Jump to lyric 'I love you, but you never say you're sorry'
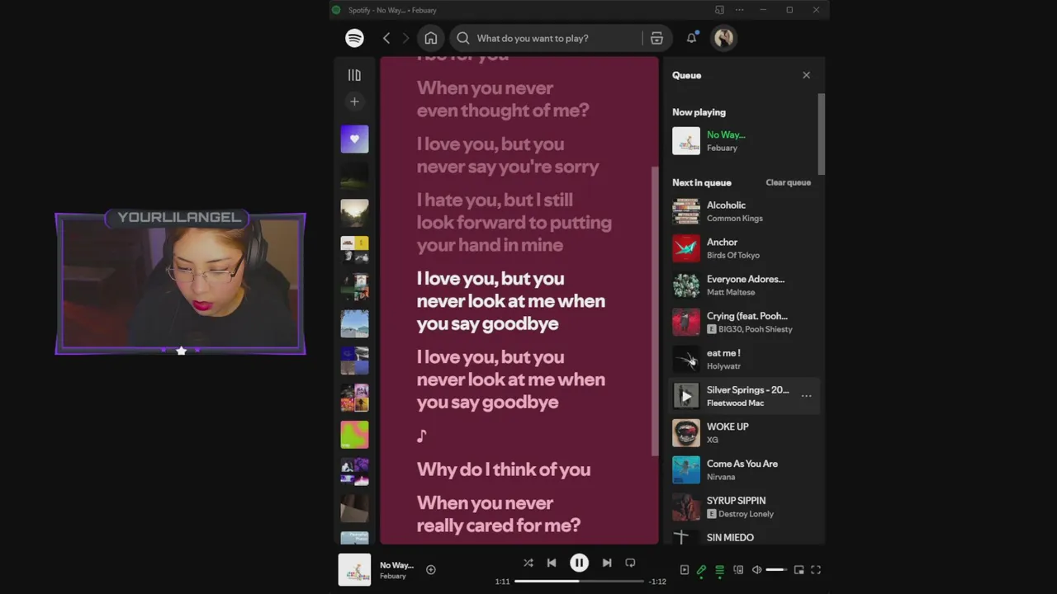This screenshot has height=594, width=1057. click(x=508, y=155)
